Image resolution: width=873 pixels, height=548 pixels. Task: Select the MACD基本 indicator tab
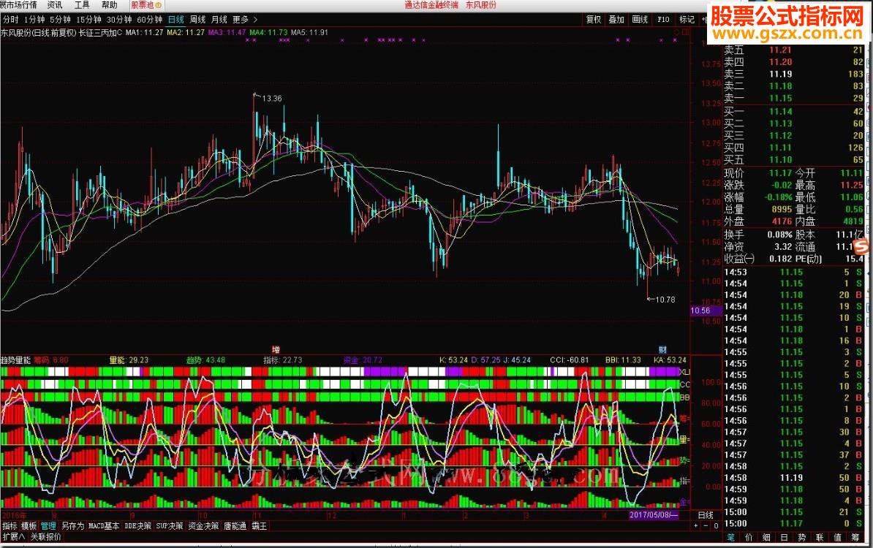coord(104,526)
